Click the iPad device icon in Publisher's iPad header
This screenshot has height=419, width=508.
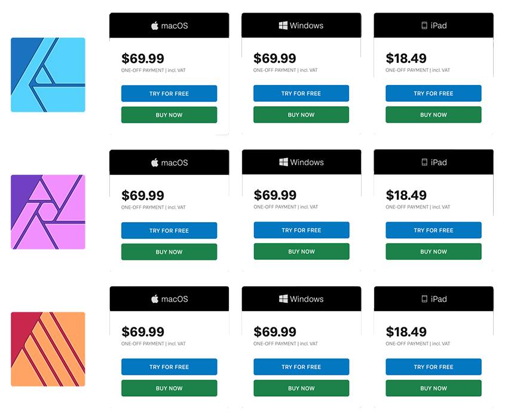424,299
